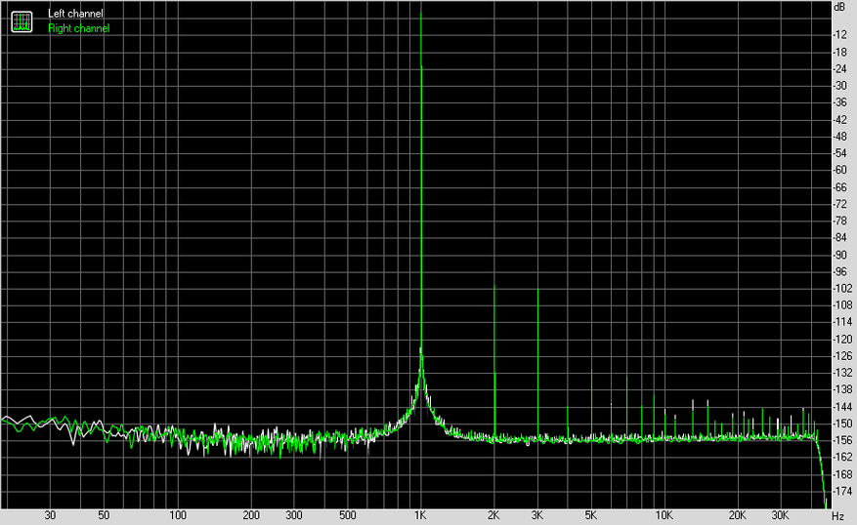Click the -120 dB scale value
Viewport: 857px width, 525px height.
[x=842, y=340]
